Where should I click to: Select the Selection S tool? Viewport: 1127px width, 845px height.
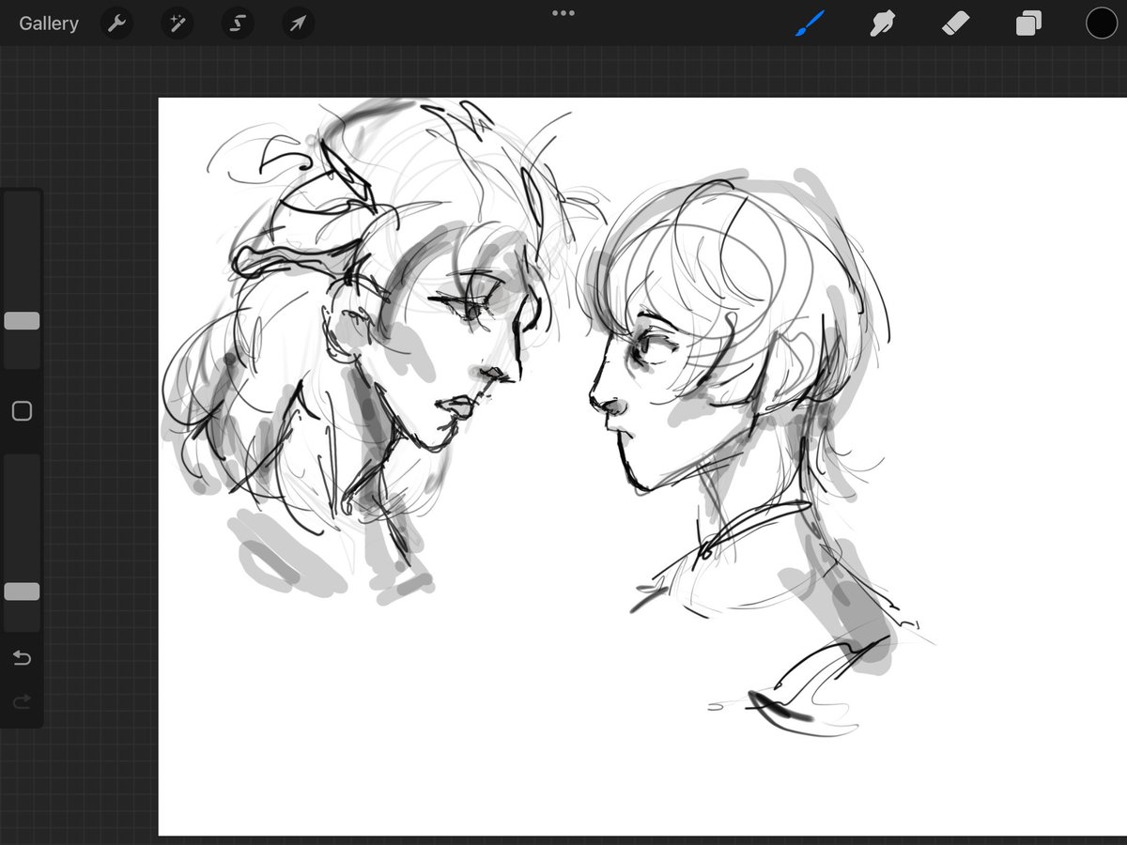tap(238, 23)
